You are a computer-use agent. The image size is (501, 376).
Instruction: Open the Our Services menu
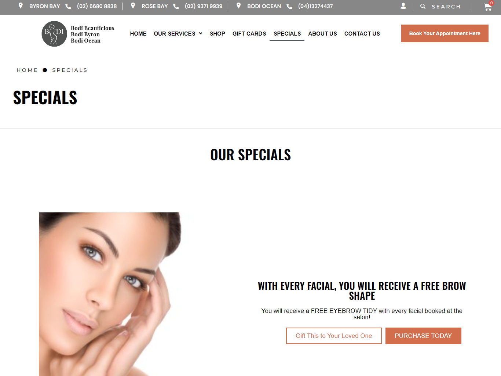pyautogui.click(x=175, y=34)
